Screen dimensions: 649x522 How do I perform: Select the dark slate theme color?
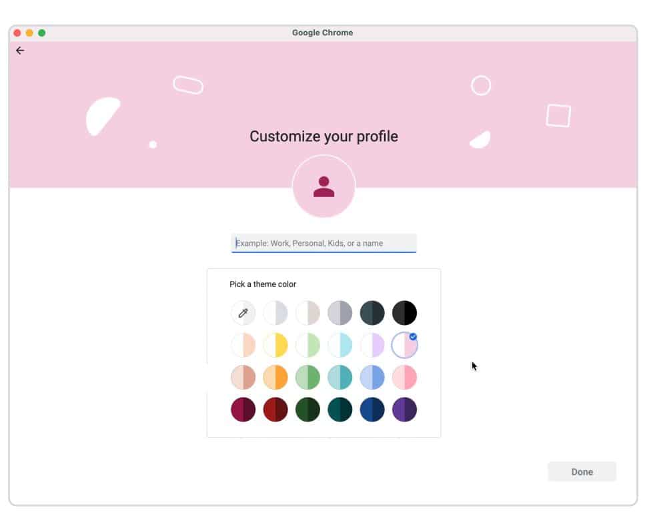(372, 313)
